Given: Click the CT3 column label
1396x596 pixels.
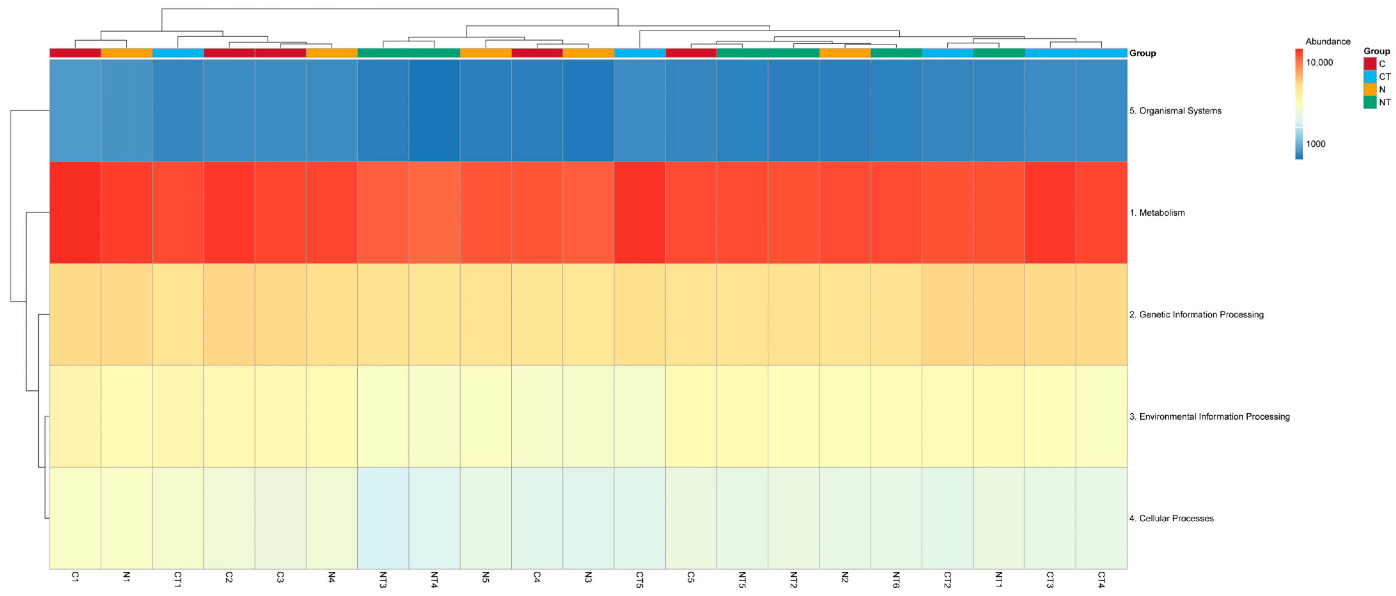Looking at the screenshot, I should coord(1050,579).
